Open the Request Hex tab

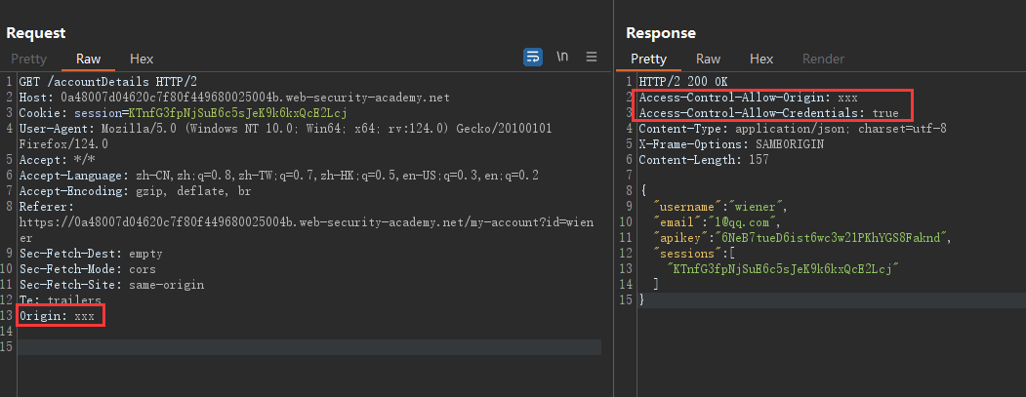(x=142, y=60)
